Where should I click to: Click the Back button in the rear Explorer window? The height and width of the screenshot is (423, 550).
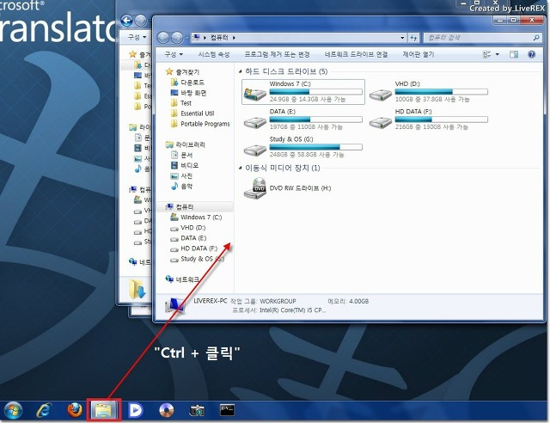click(126, 21)
